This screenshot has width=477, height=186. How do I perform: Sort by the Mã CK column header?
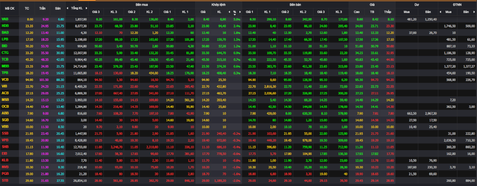click(10, 8)
